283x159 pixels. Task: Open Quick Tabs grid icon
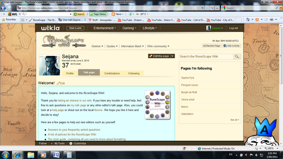coord(23,20)
